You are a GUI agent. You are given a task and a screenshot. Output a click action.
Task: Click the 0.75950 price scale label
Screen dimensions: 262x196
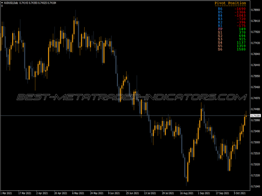[255, 76]
